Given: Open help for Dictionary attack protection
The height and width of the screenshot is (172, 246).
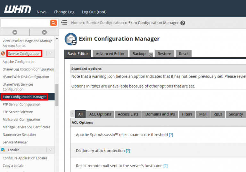Looking at the screenshot, I should 128,151.
